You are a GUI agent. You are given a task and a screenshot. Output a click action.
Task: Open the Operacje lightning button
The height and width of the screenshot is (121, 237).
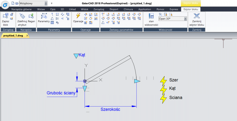pos(78,18)
